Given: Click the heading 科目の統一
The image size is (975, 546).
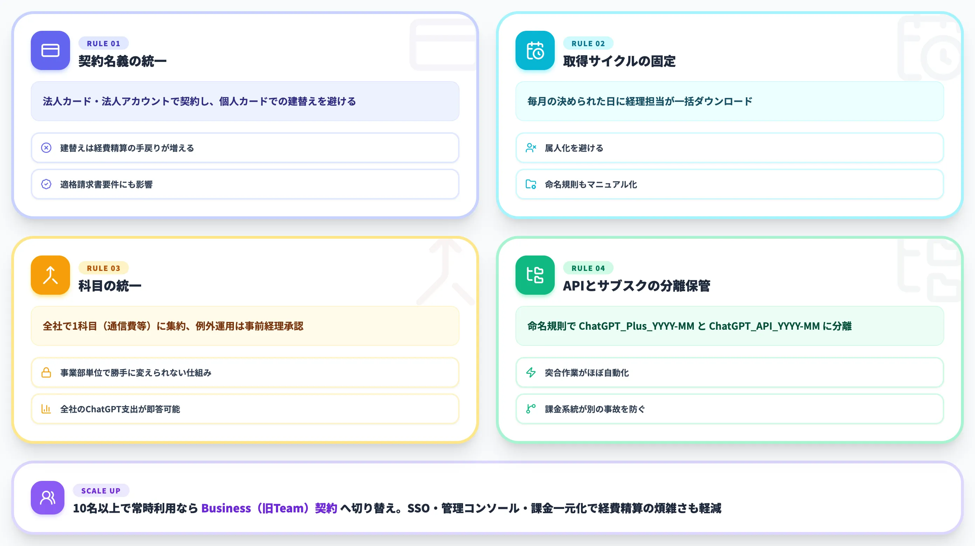Looking at the screenshot, I should (110, 286).
